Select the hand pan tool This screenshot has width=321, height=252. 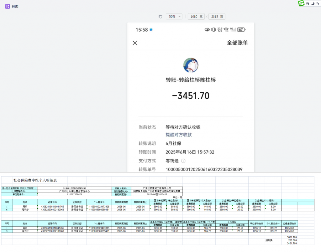click(x=160, y=17)
